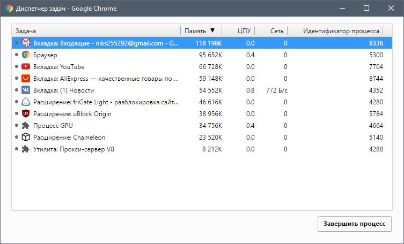Click the memory value 54 552K
Viewport: 404px width, 244px height.
point(210,90)
